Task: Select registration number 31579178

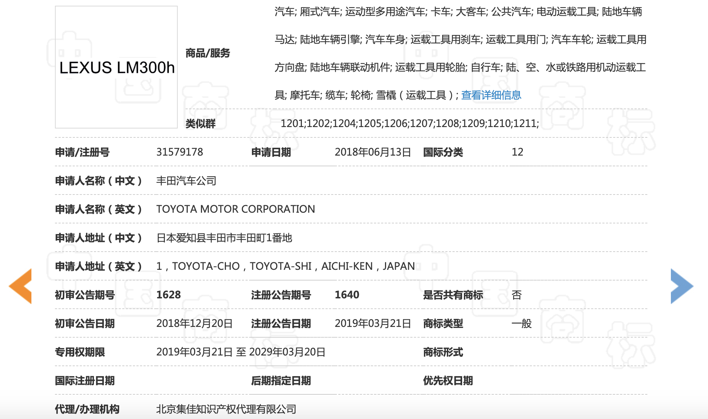Action: pyautogui.click(x=179, y=152)
